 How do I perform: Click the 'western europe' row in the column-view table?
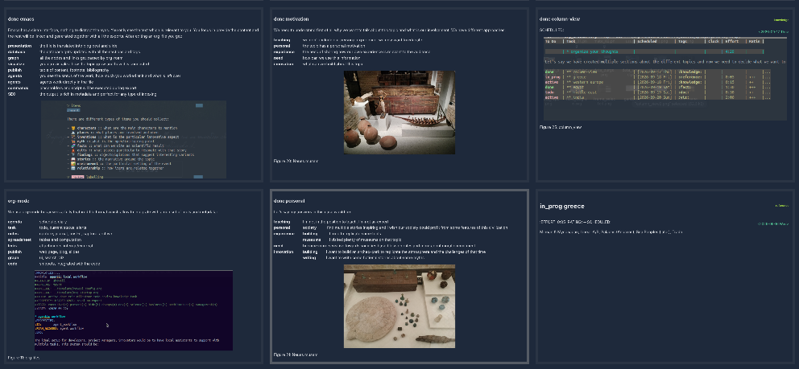pyautogui.click(x=657, y=82)
